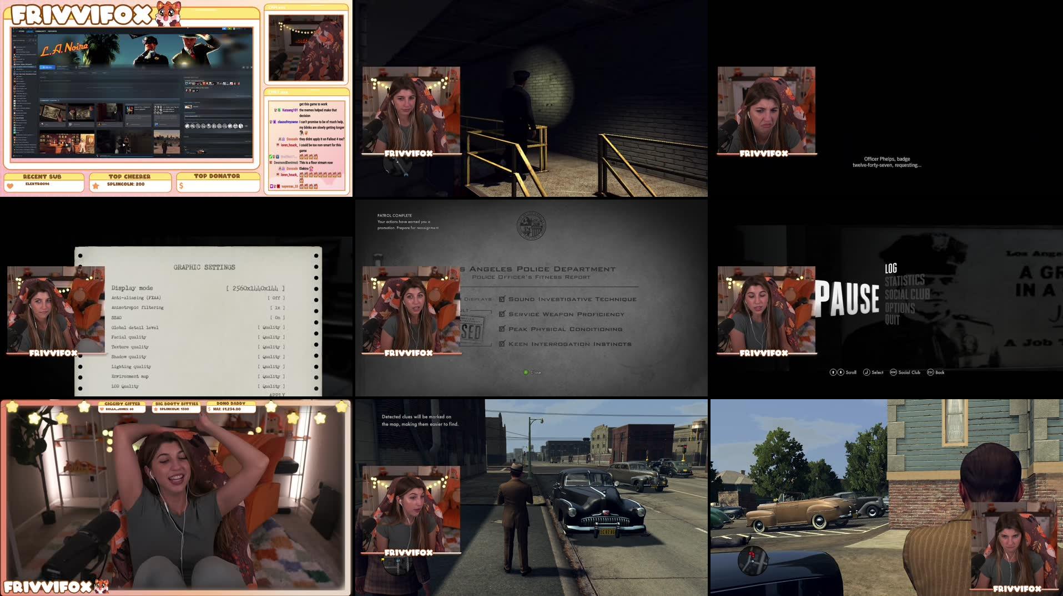This screenshot has width=1063, height=596.
Task: Change Texture quality setting value
Action: point(271,347)
